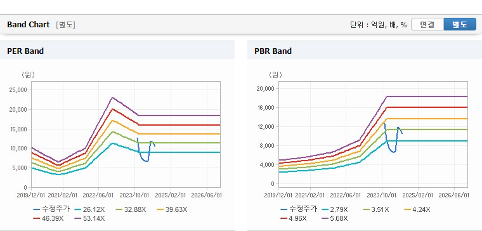This screenshot has width=482, height=231.
Task: Click the Band Chart section title
Action: pos(29,25)
